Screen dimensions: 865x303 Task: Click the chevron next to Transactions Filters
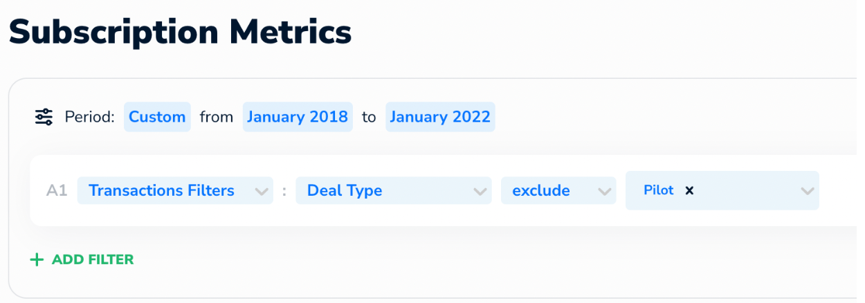click(x=262, y=191)
